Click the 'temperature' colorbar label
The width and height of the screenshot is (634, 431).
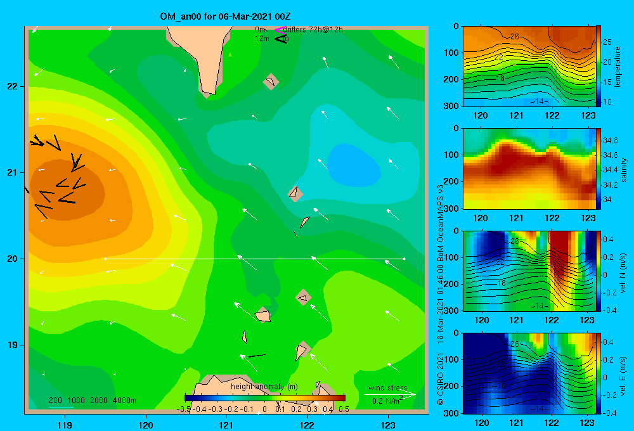(618, 67)
